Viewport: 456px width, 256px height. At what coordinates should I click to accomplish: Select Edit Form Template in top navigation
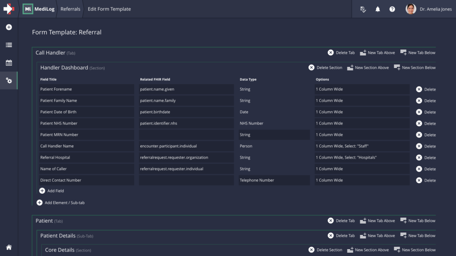click(109, 8)
